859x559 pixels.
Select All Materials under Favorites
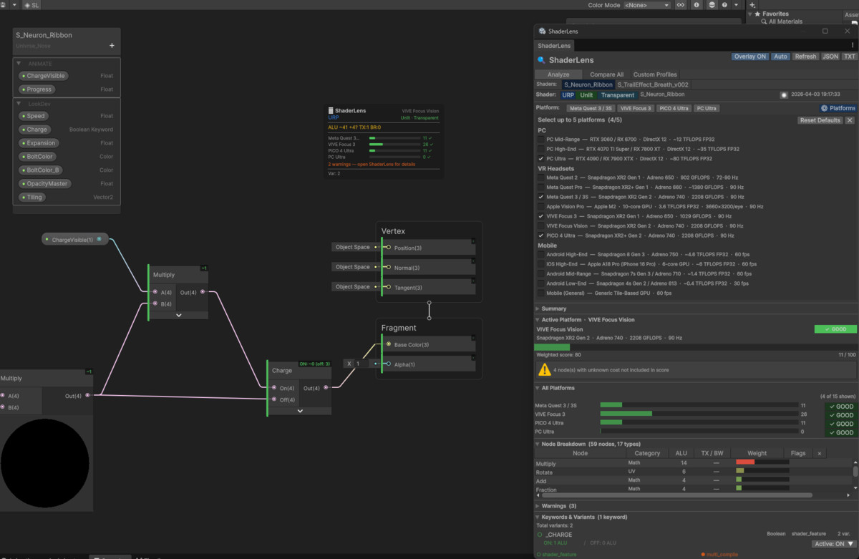pos(785,22)
